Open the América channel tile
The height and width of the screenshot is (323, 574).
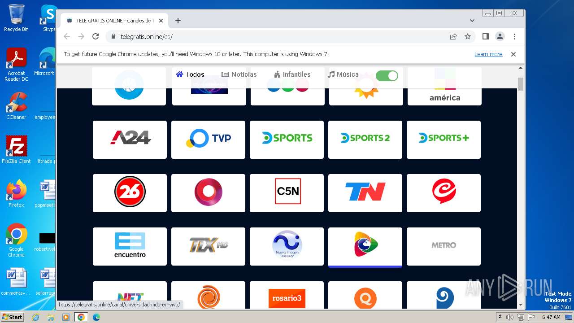(x=444, y=96)
